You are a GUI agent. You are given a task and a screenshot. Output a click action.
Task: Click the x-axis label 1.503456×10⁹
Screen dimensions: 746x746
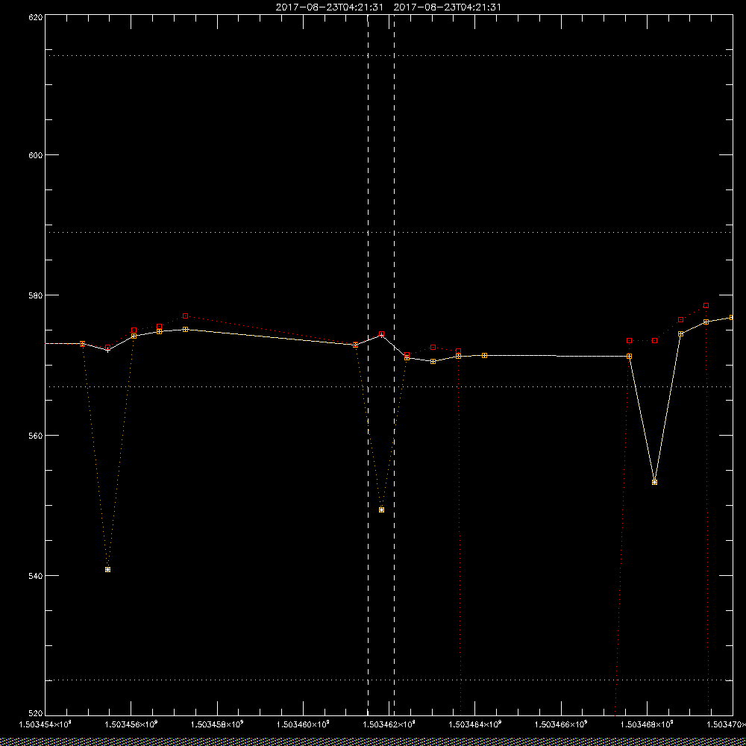pos(131,724)
